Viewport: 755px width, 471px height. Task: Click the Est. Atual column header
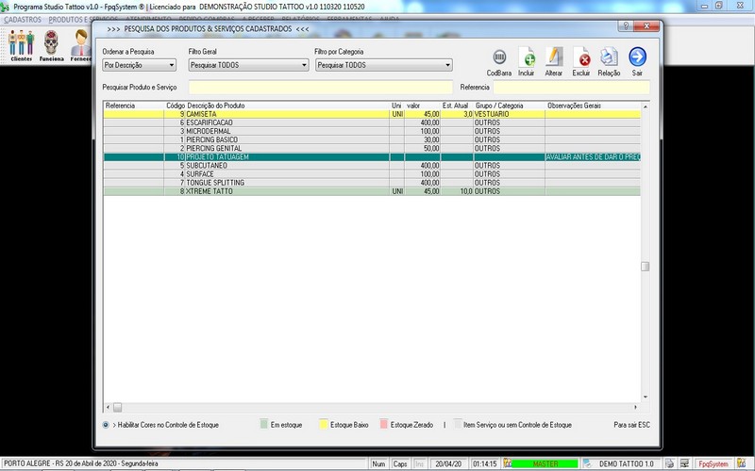(457, 106)
